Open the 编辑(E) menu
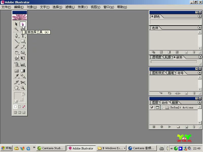 coord(19,7)
